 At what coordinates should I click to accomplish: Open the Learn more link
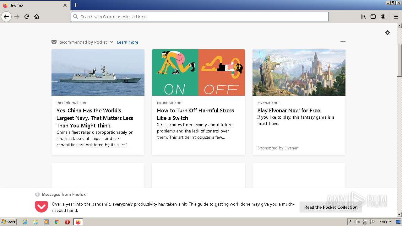coord(128,42)
